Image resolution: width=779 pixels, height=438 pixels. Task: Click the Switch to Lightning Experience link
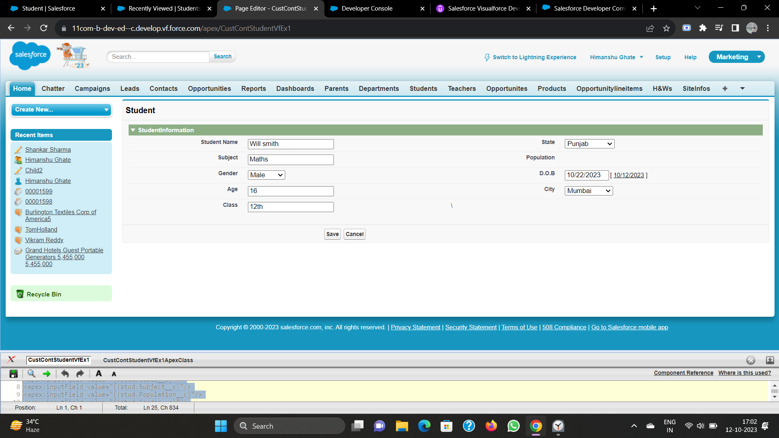pyautogui.click(x=534, y=57)
